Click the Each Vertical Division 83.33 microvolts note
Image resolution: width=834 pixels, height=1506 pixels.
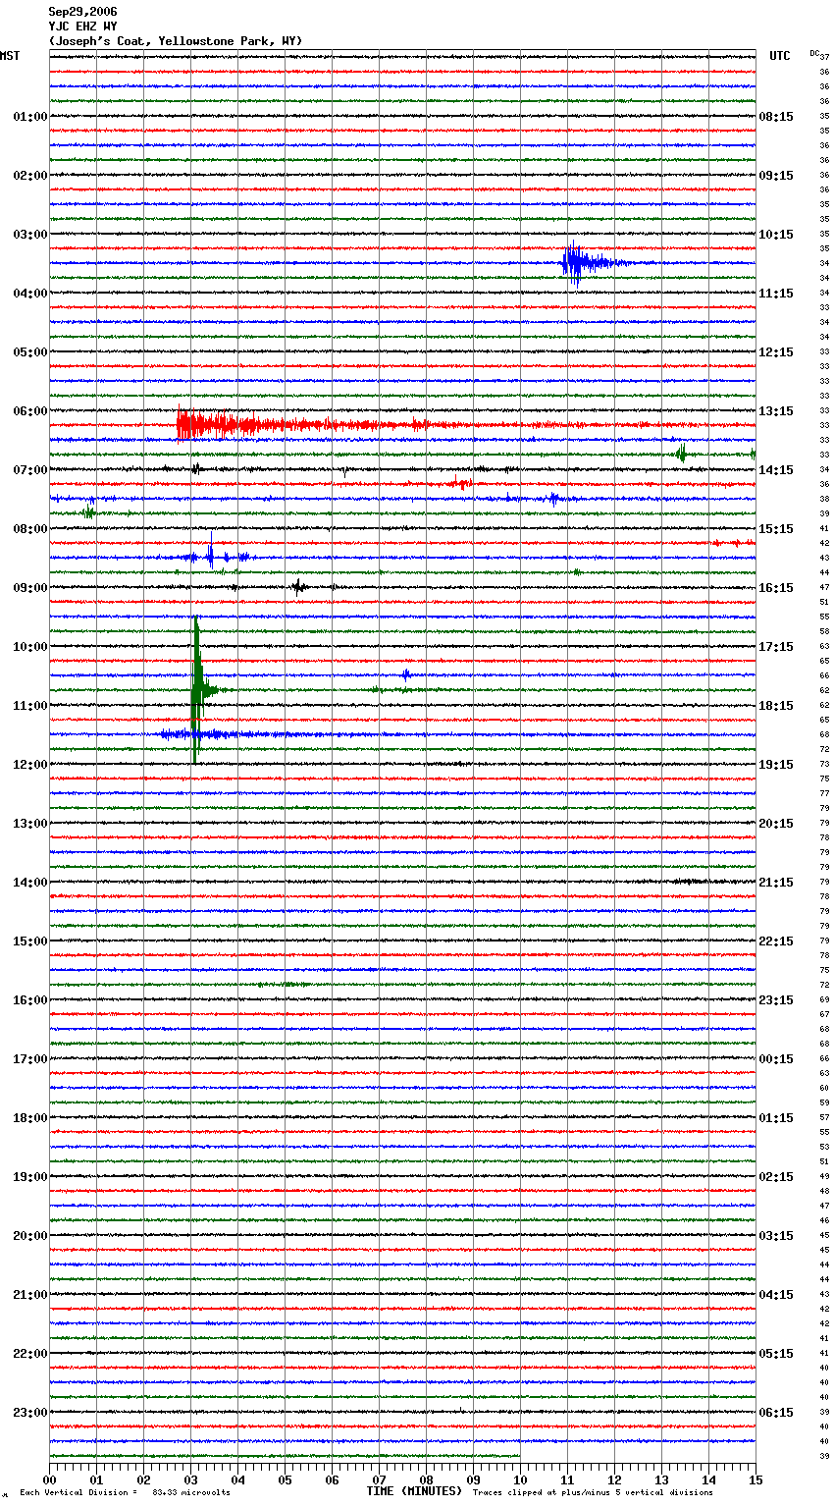125,1493
